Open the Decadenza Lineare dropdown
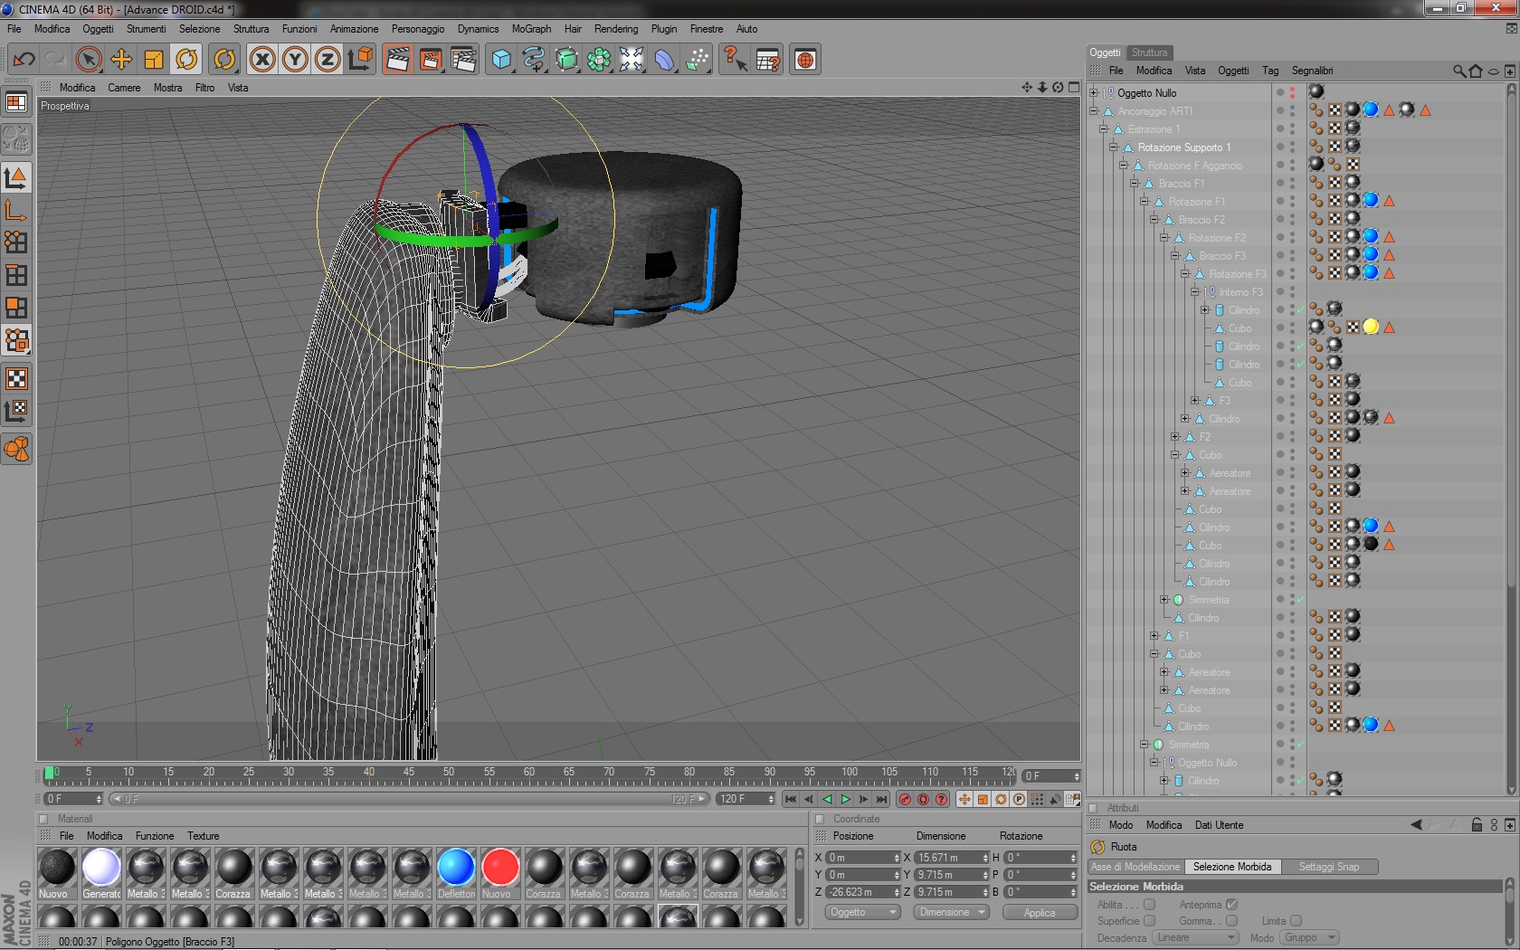 point(1196,937)
